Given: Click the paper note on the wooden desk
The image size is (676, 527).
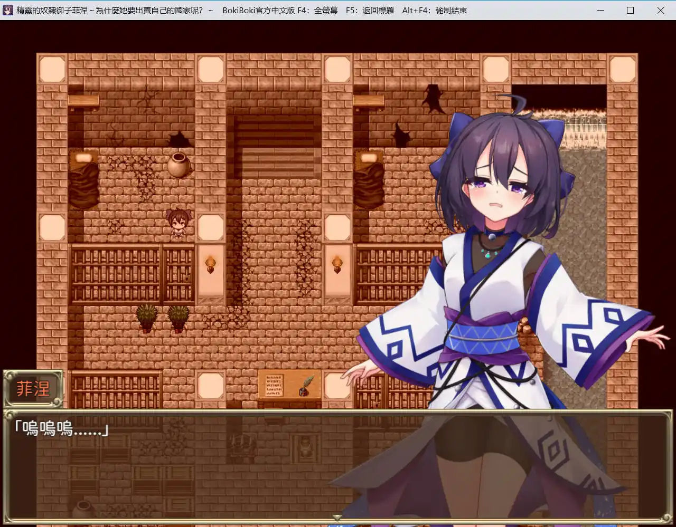Looking at the screenshot, I should 275,386.
